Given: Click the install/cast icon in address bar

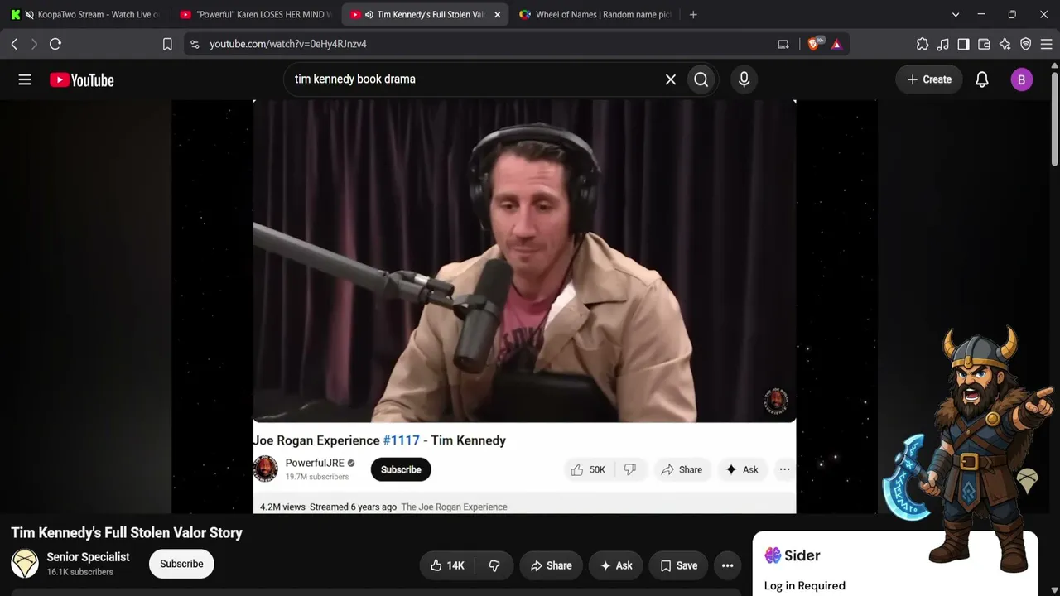Looking at the screenshot, I should 783,44.
